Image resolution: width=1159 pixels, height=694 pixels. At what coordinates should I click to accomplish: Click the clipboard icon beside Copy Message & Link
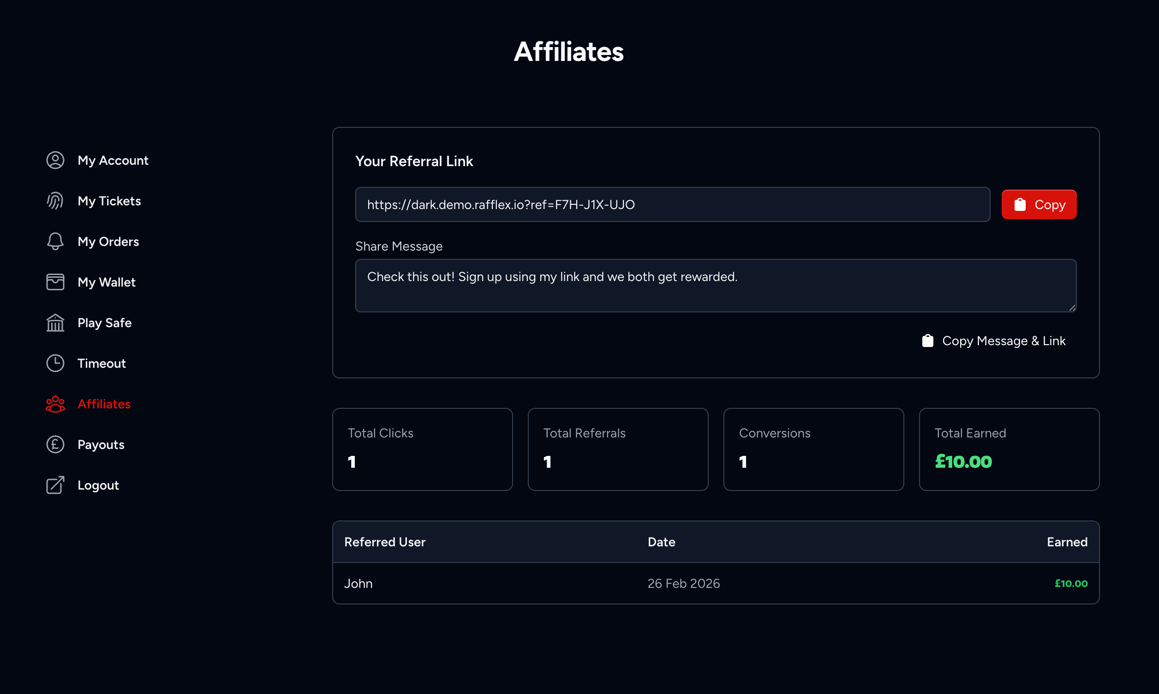pyautogui.click(x=927, y=341)
